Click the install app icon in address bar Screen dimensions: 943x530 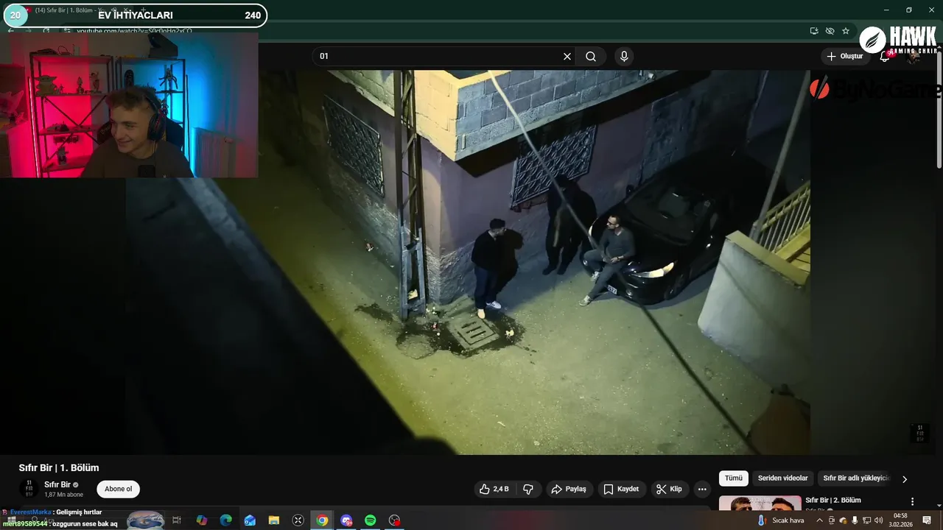click(x=813, y=31)
